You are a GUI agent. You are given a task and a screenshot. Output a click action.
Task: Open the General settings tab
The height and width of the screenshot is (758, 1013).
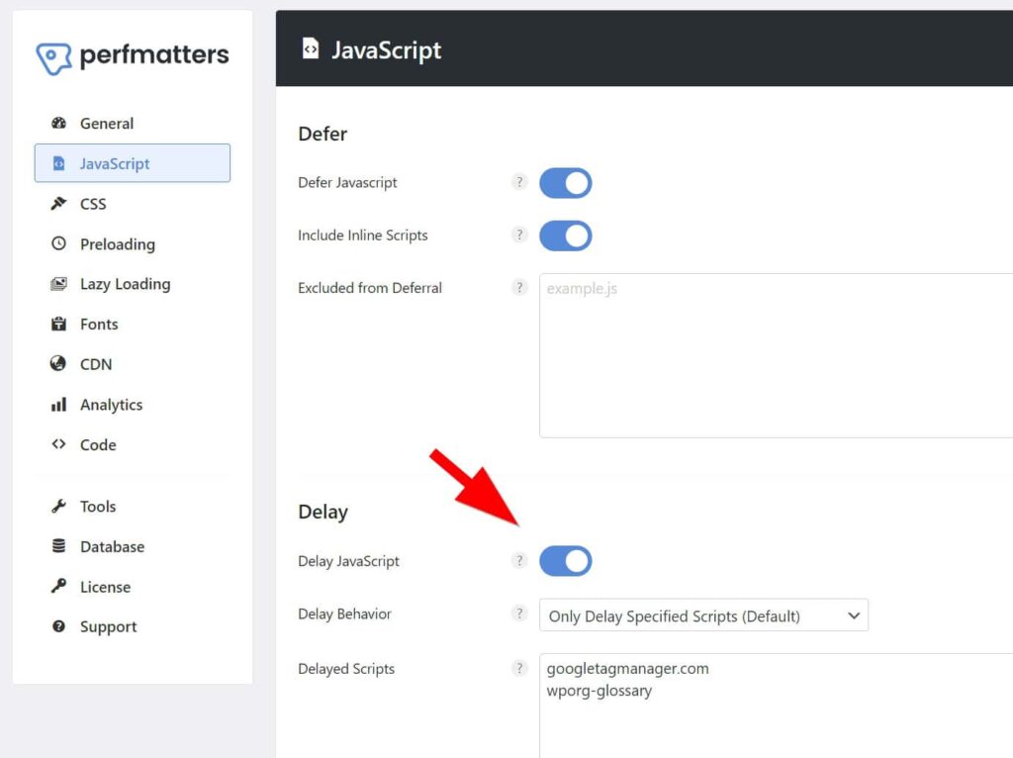(x=106, y=124)
